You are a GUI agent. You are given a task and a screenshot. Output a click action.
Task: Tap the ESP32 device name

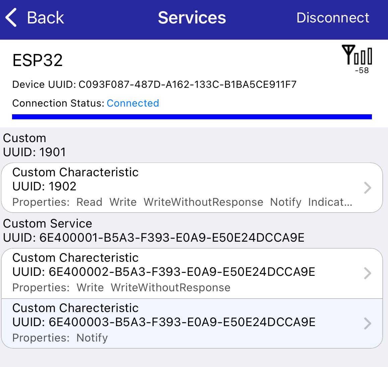click(x=38, y=60)
